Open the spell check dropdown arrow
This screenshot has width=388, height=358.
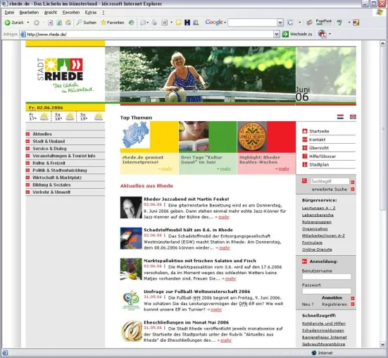(349, 23)
